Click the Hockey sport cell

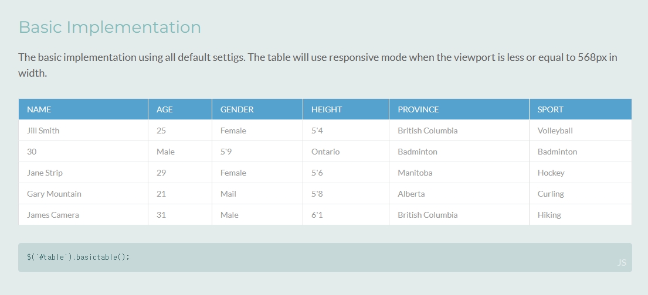(581, 173)
